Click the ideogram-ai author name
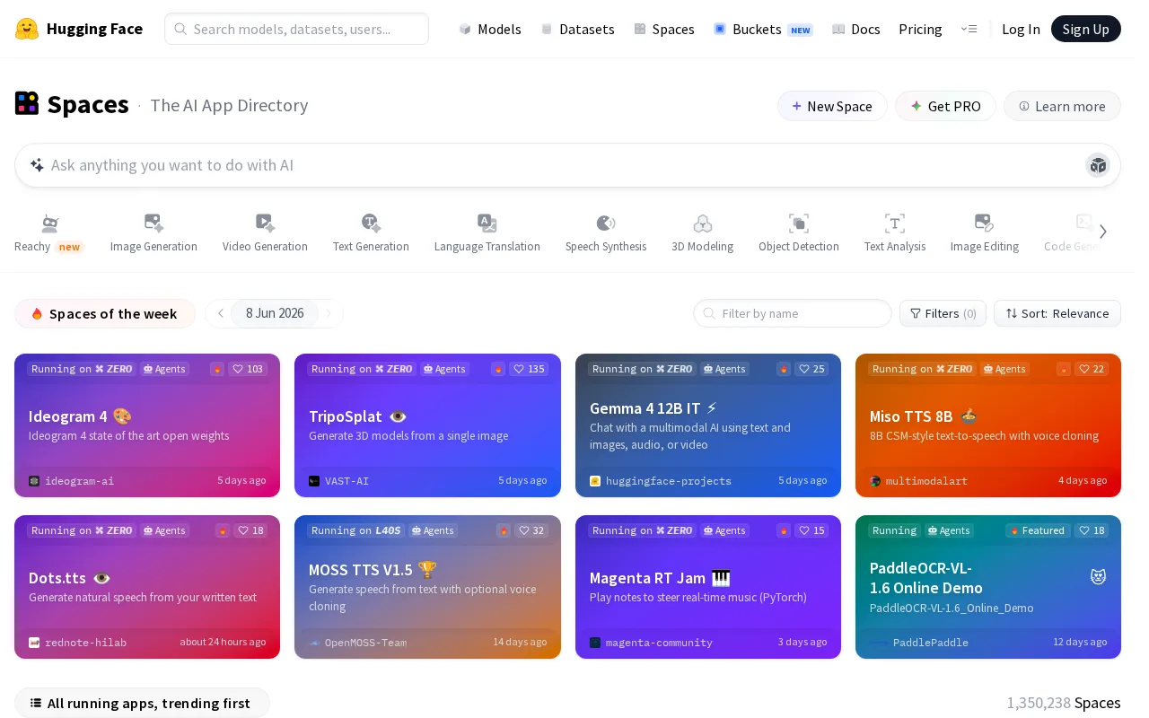 (79, 481)
